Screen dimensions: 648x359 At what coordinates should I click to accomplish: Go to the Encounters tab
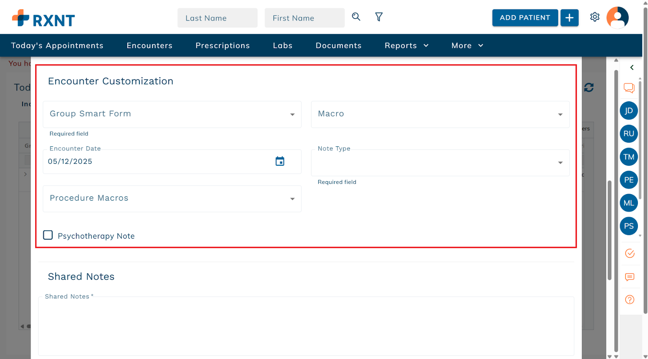coord(149,46)
